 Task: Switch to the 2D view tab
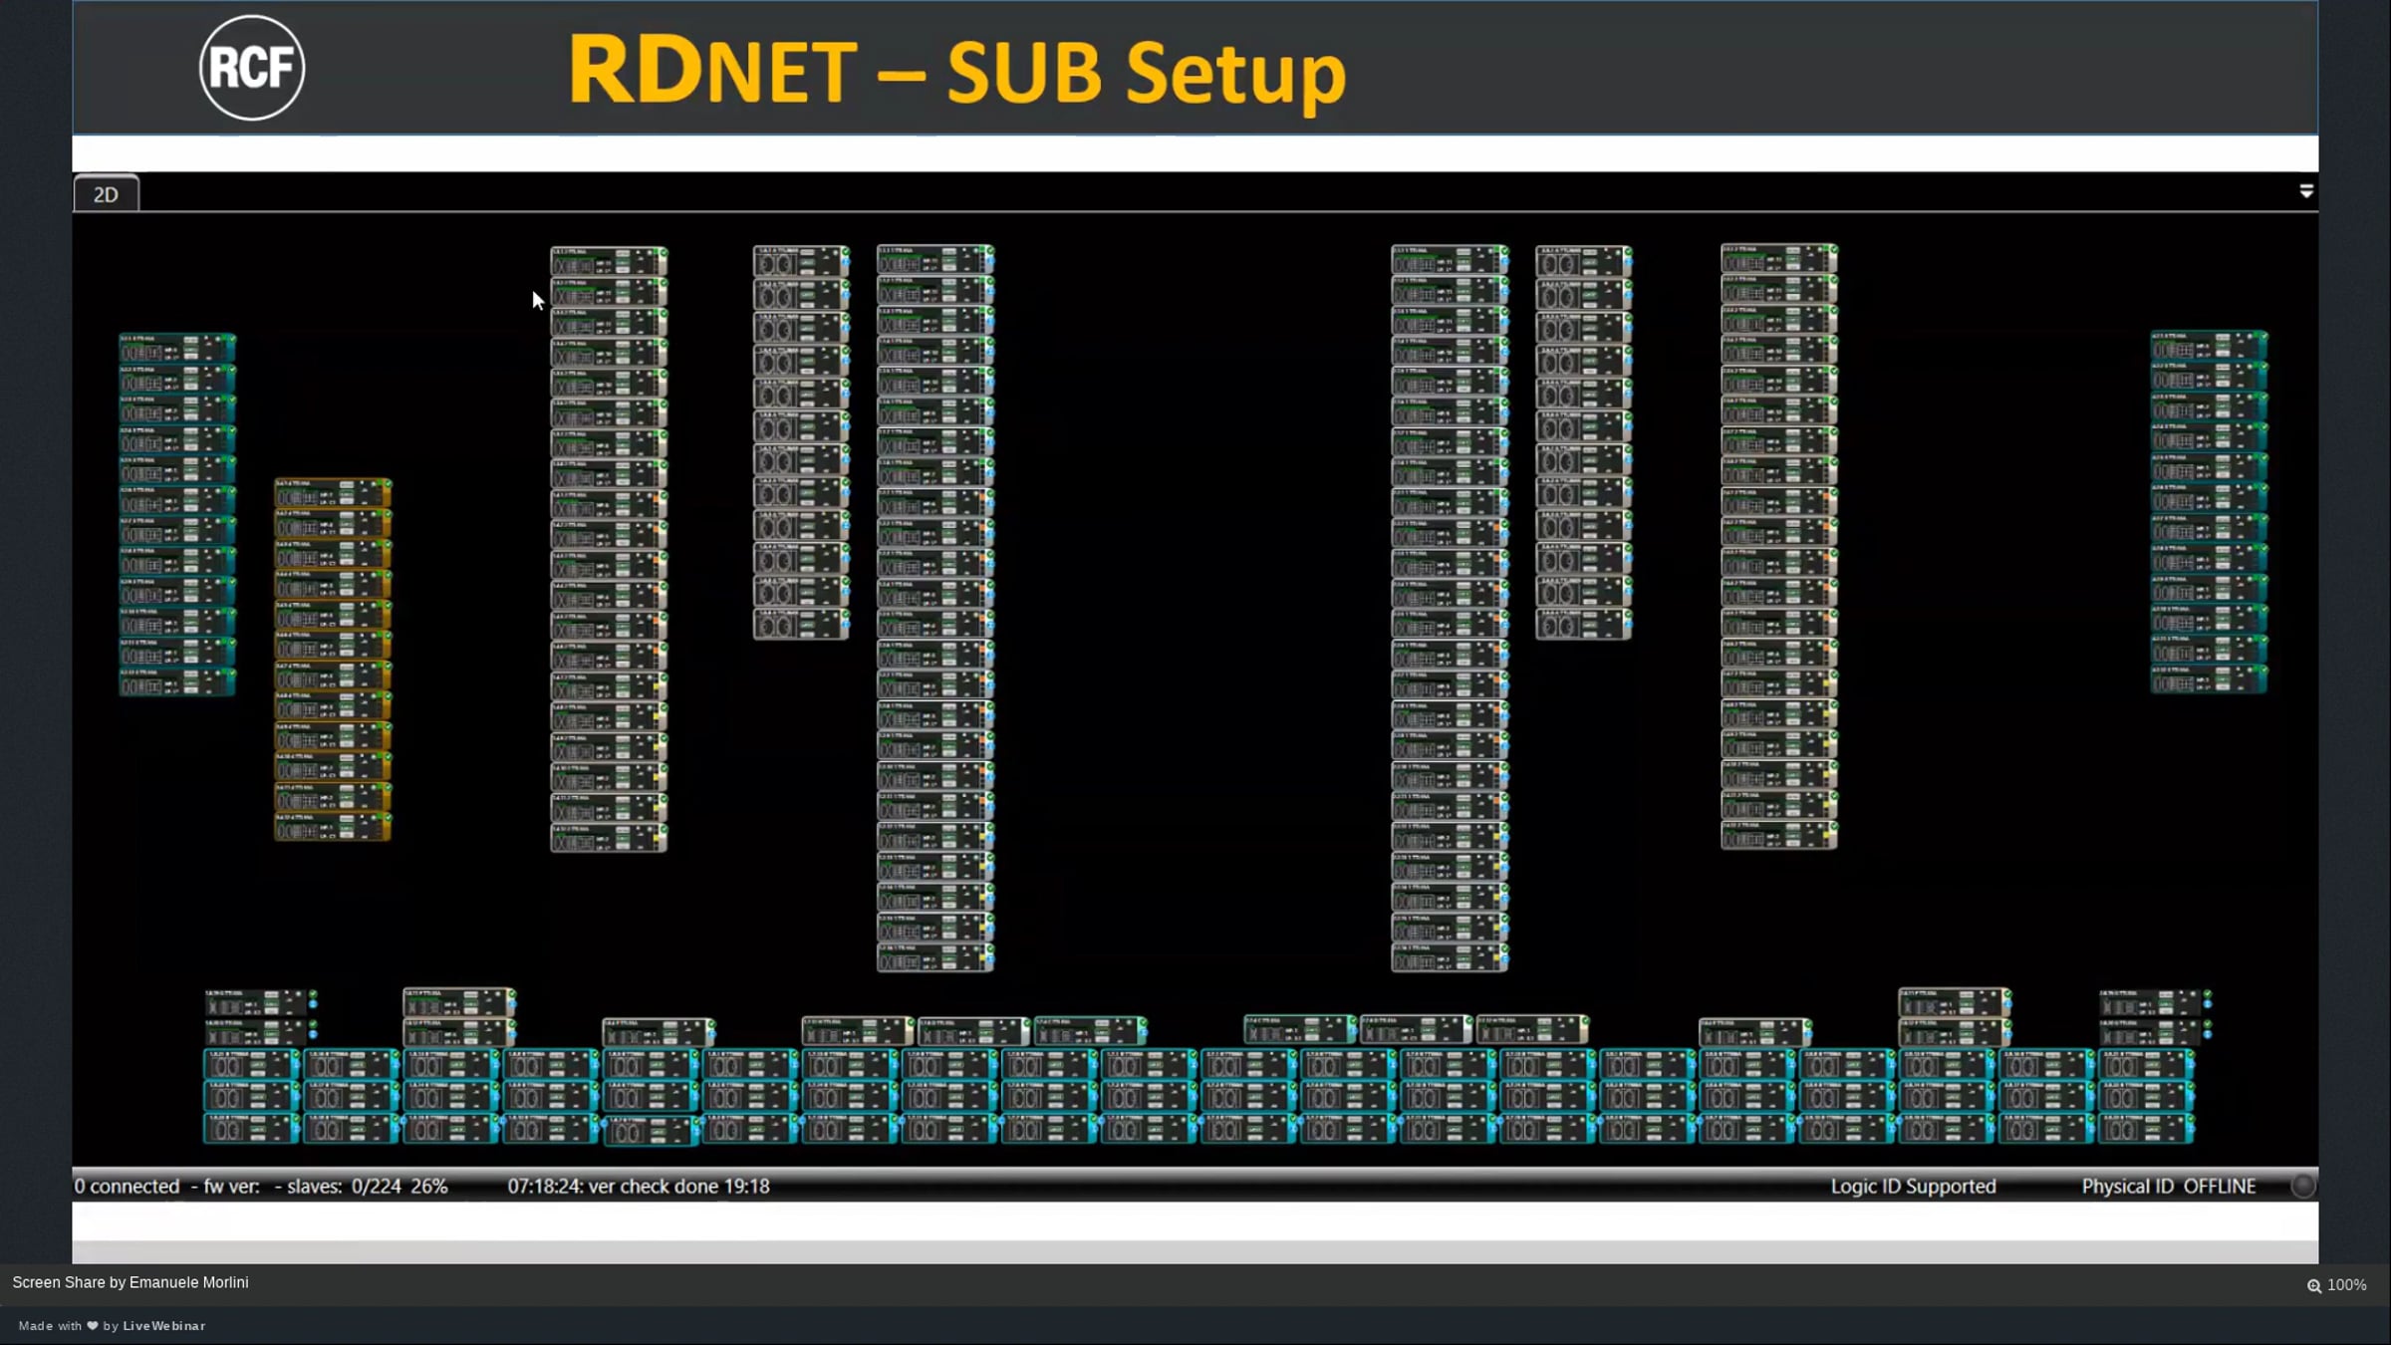(106, 194)
